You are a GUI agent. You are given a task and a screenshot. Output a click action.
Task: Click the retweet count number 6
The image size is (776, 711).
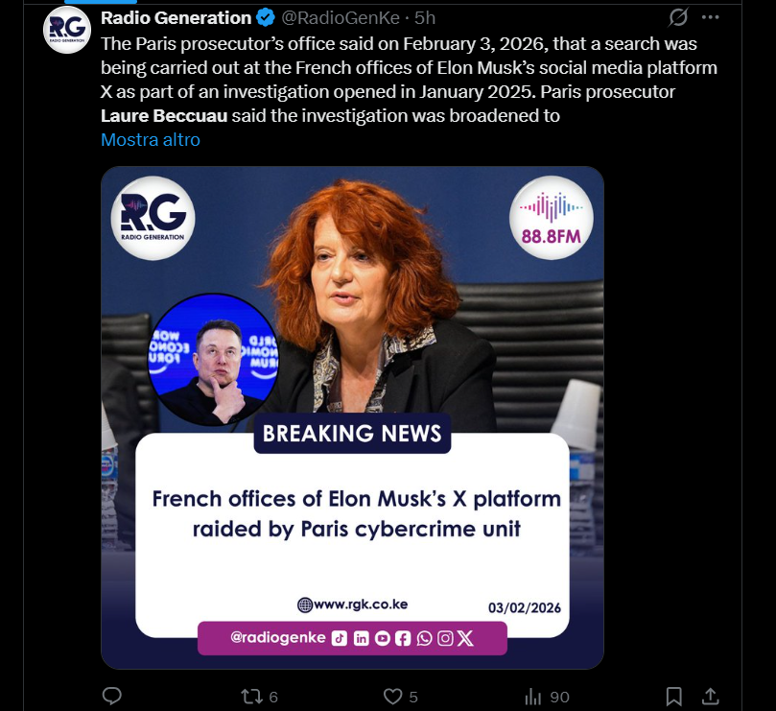(273, 698)
